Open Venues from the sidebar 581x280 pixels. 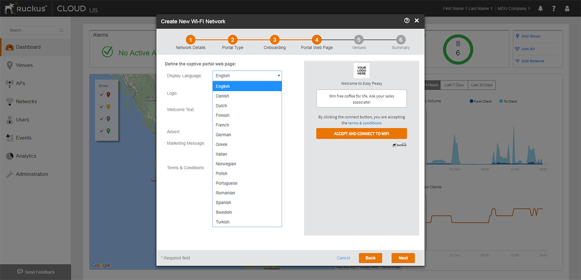[24, 65]
